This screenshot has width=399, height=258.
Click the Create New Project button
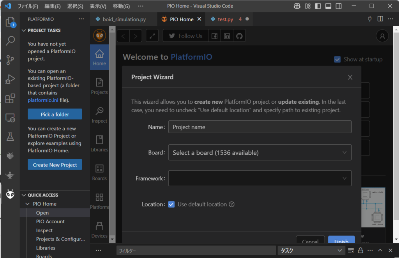(55, 165)
